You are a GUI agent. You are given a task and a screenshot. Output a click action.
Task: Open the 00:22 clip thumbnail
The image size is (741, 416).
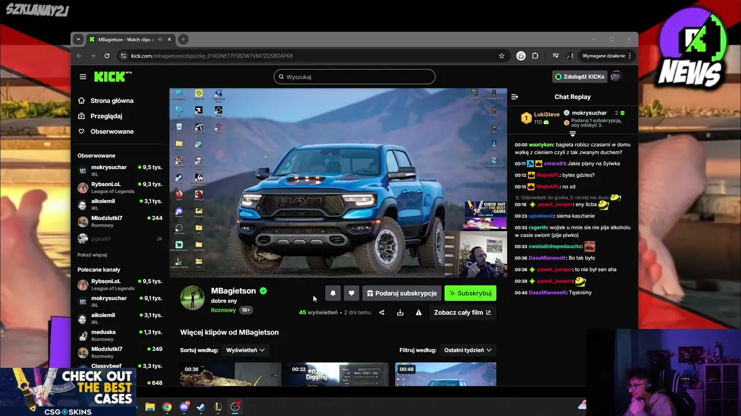coord(338,374)
